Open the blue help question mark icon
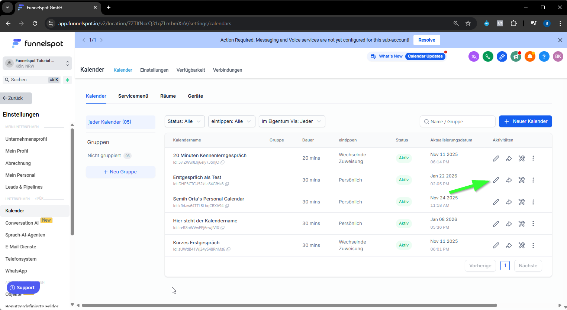 pos(544,56)
